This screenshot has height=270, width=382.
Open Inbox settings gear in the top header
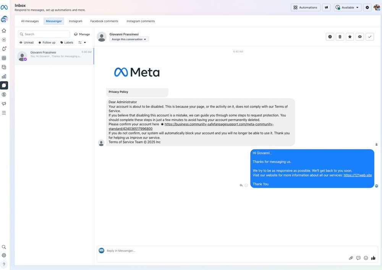(x=367, y=7)
